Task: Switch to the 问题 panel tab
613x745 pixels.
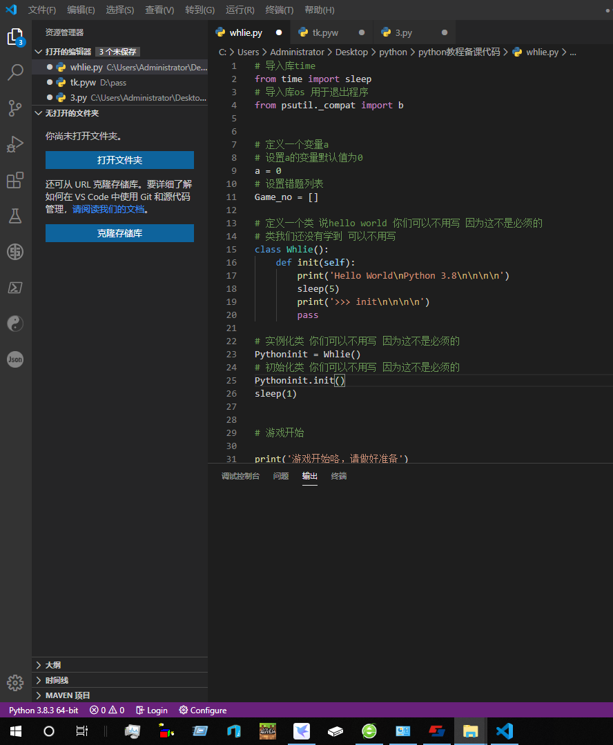Action: 280,475
